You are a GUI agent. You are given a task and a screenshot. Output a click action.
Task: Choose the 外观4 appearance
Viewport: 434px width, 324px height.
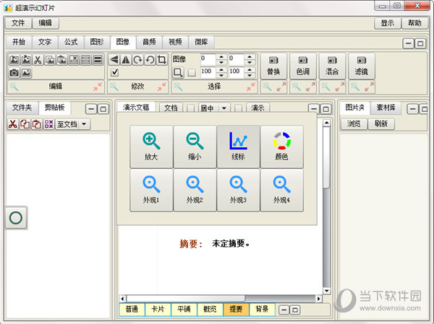coord(281,190)
